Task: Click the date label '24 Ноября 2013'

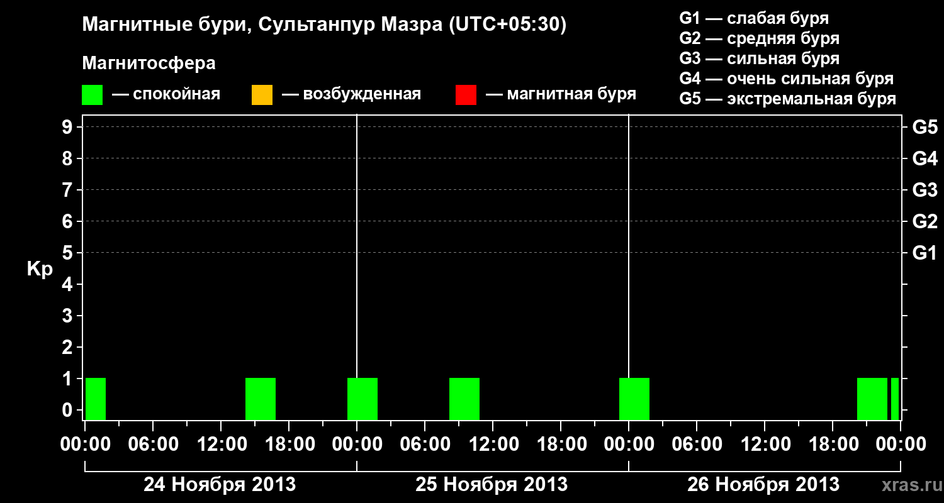Action: coord(220,485)
